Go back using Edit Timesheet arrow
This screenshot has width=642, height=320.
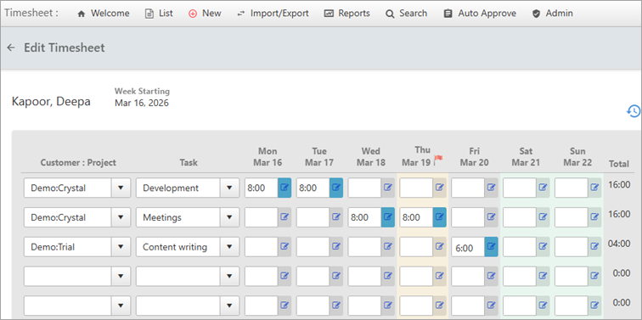point(11,48)
